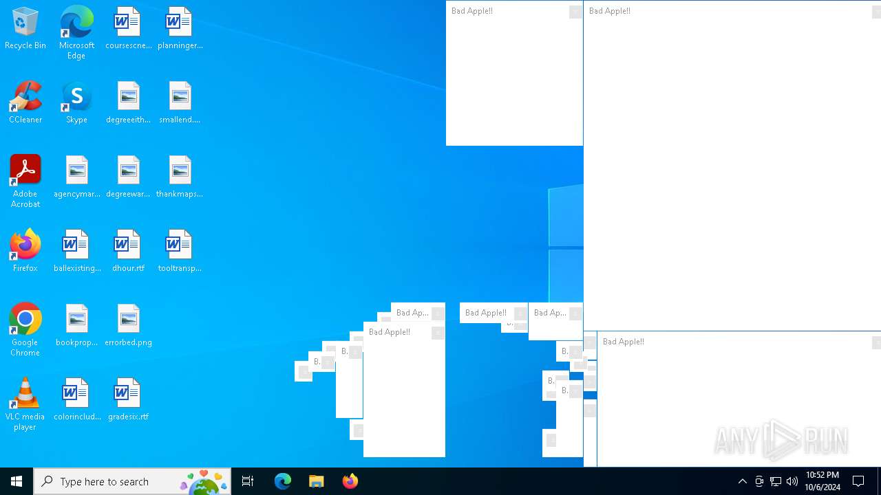Open the Windows Start menu

point(17,481)
